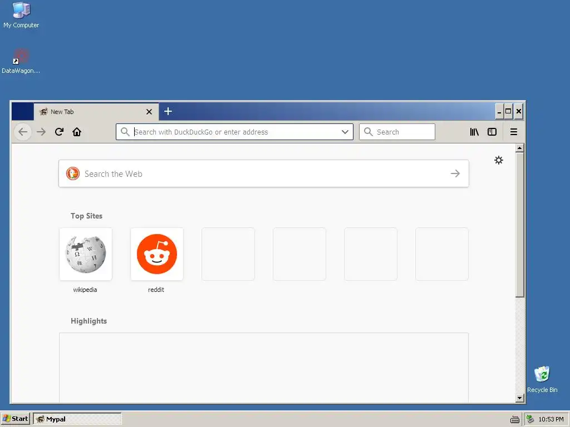Click magnifier icon in address bar

[x=125, y=132]
